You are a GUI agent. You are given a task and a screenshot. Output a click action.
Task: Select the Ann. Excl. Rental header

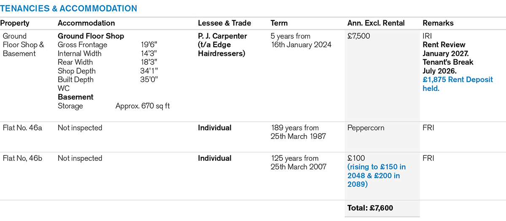coord(376,23)
